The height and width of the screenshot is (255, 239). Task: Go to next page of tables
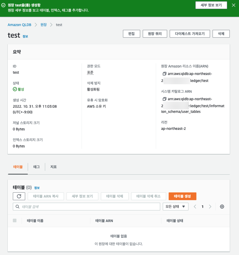click(210, 206)
